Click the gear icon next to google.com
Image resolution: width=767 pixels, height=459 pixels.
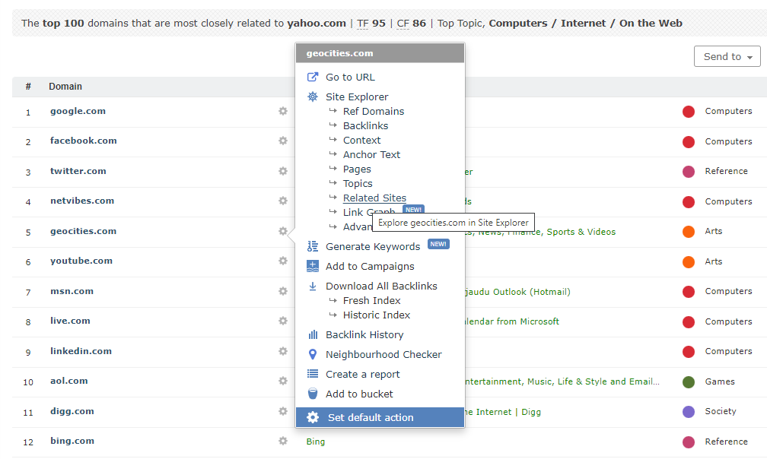pyautogui.click(x=283, y=111)
